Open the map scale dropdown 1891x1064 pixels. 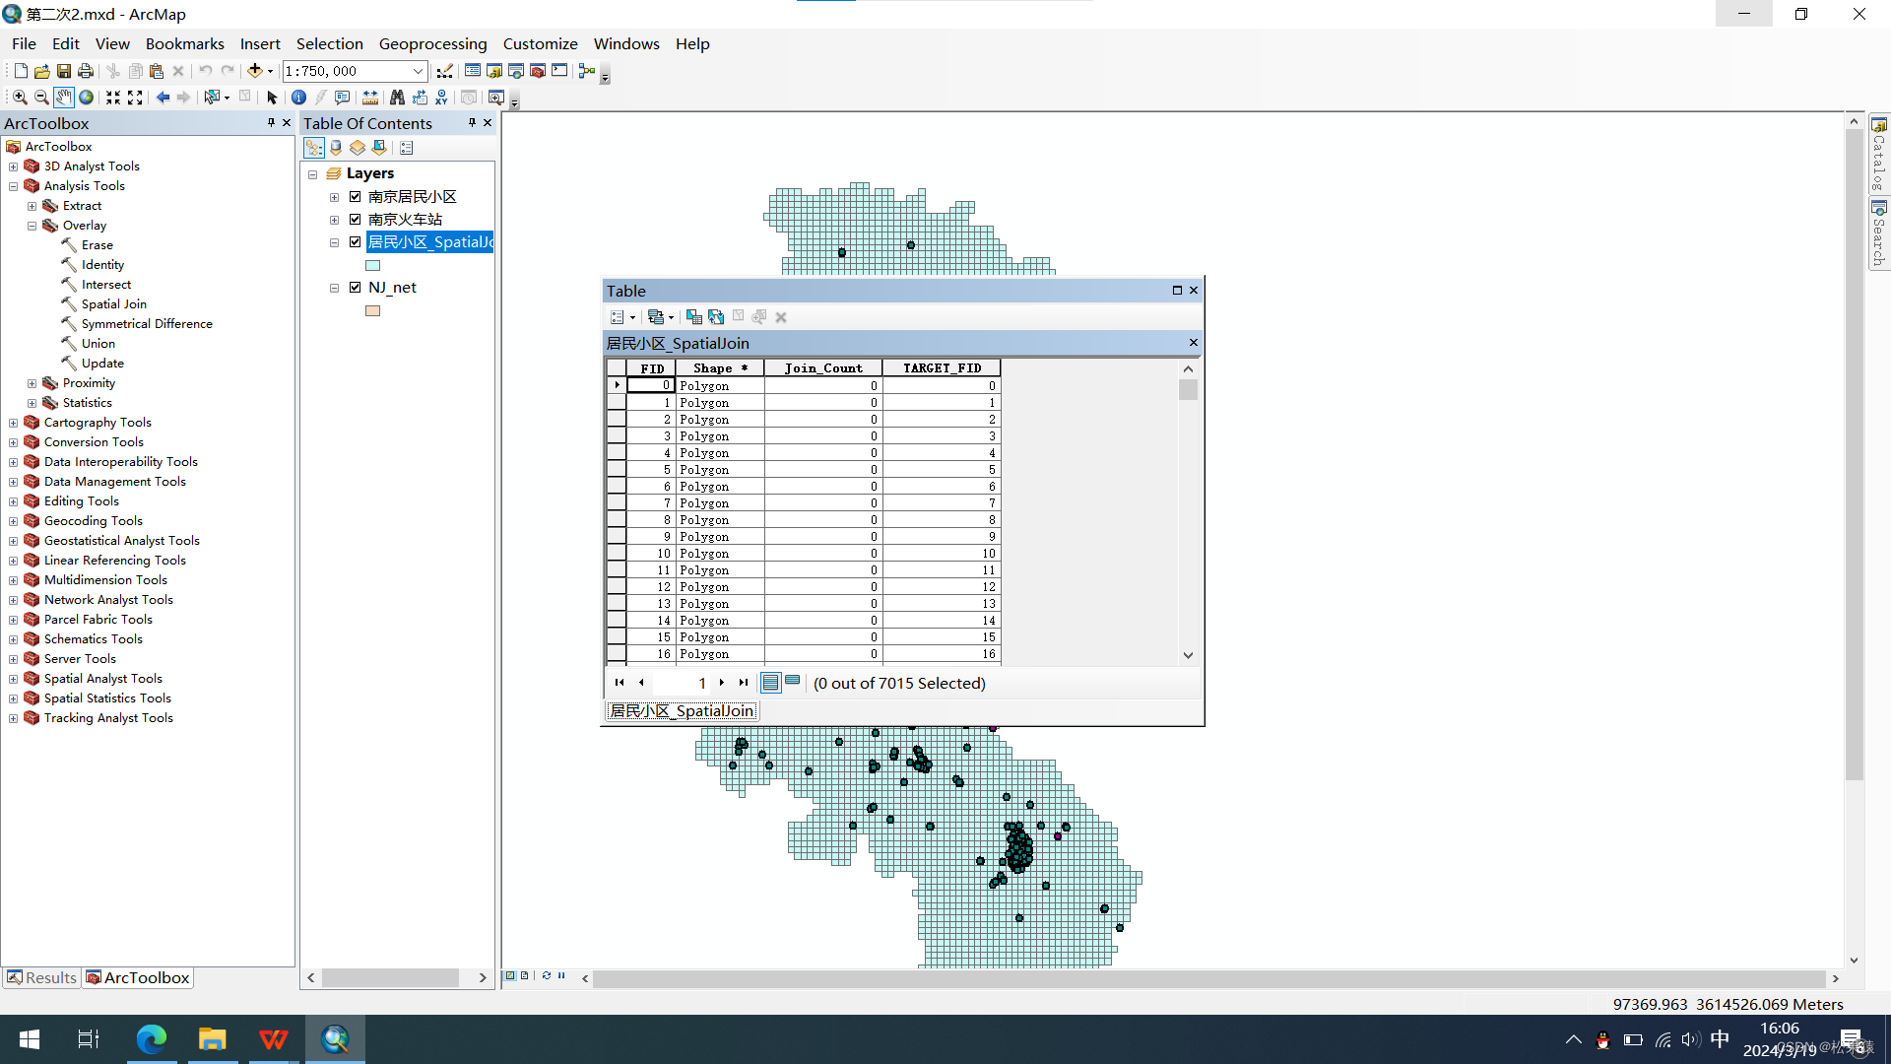tap(418, 71)
